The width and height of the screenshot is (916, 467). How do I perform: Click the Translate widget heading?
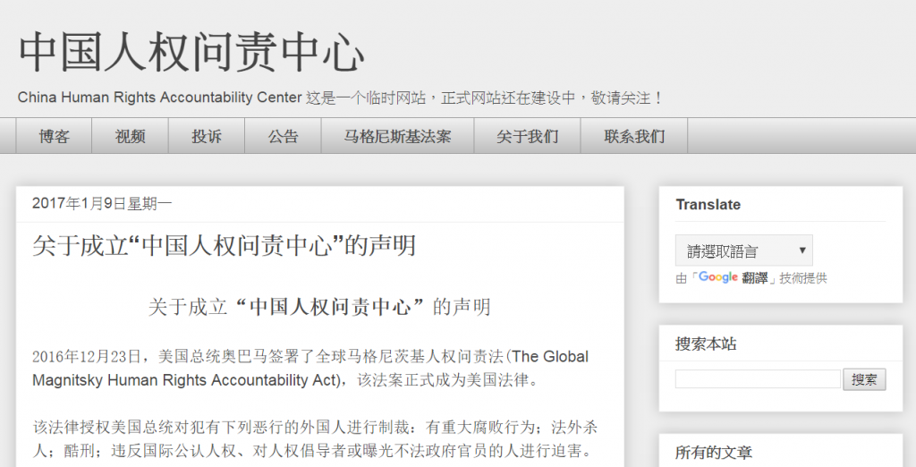coord(708,205)
